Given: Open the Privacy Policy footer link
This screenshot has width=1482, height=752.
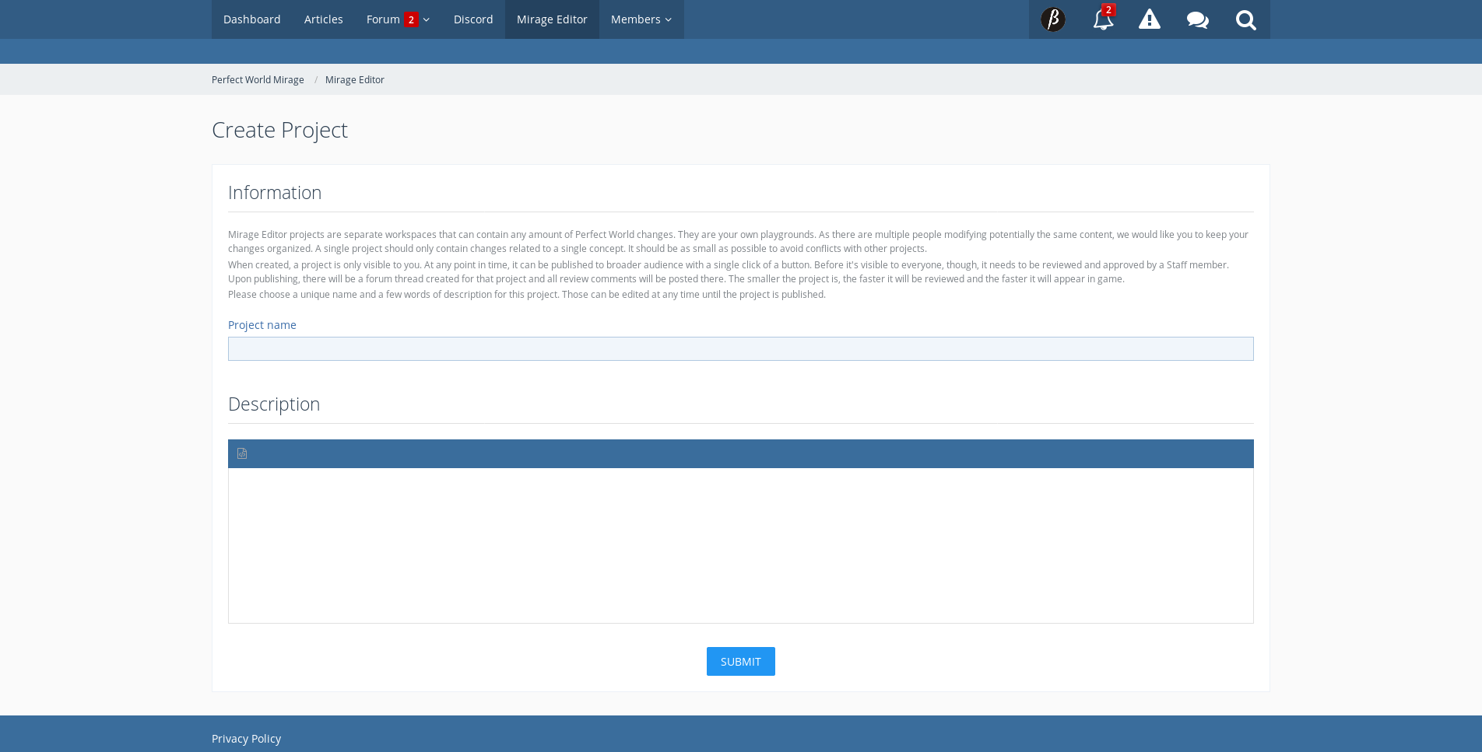Looking at the screenshot, I should coord(246,739).
